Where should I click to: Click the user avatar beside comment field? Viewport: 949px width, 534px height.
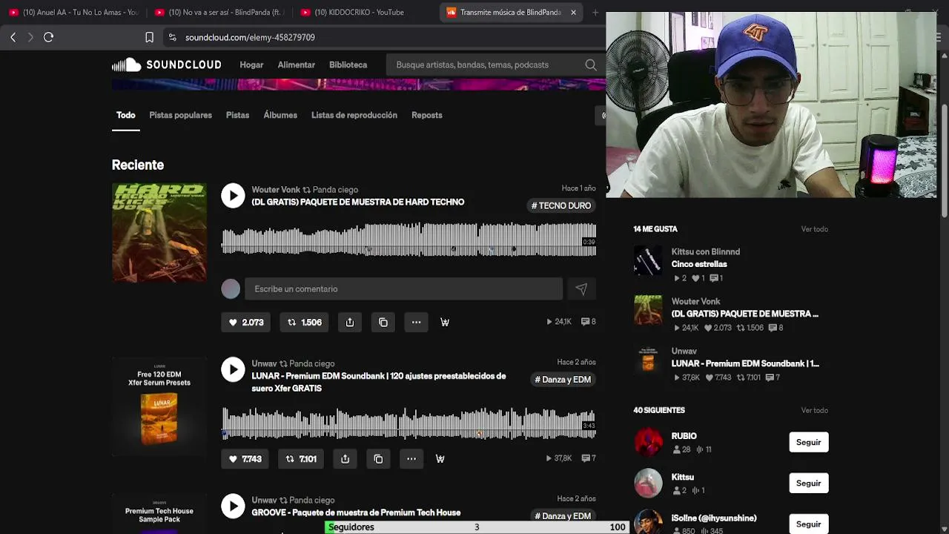231,289
